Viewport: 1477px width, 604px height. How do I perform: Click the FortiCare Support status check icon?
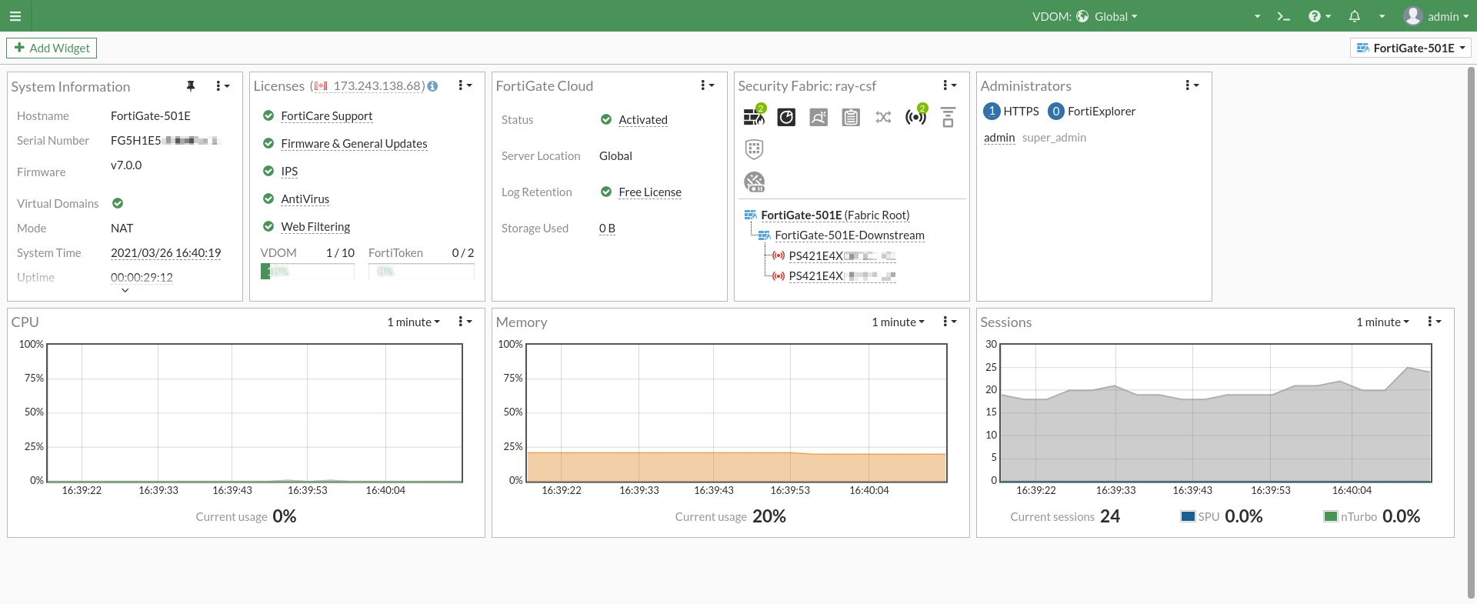coord(268,115)
